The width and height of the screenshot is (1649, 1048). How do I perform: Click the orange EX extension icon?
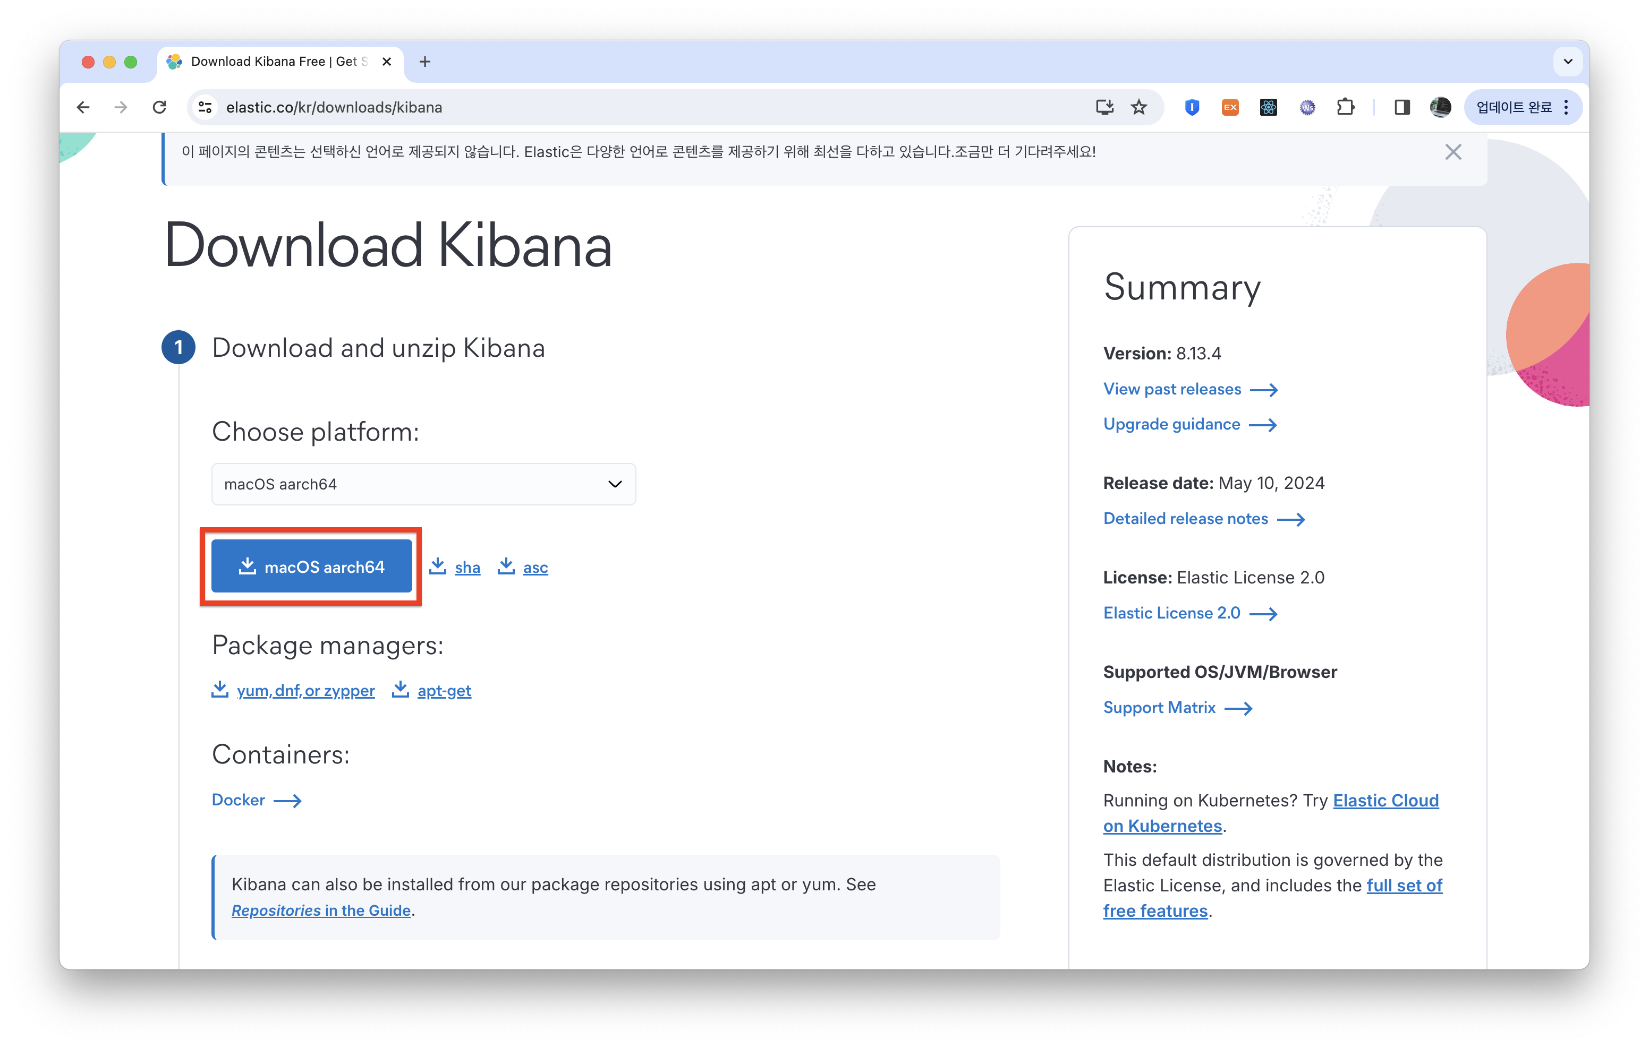[x=1230, y=107]
